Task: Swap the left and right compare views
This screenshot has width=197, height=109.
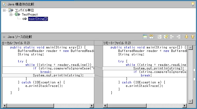Action: [x=151, y=37]
